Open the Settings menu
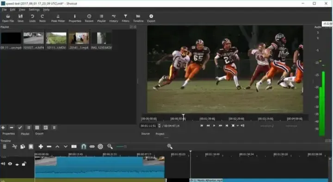Viewport: 333px width, 182px height. (34, 10)
